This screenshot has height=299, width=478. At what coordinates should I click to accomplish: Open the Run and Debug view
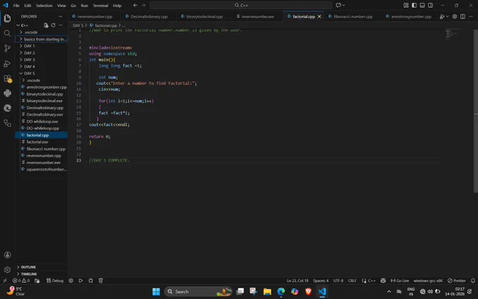[7, 63]
